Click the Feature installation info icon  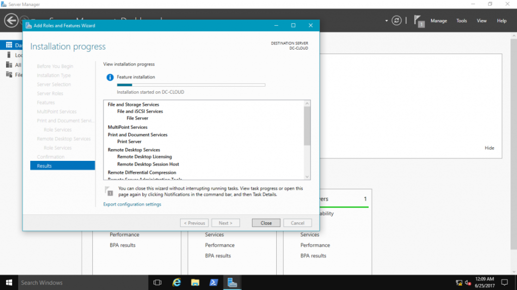point(110,77)
